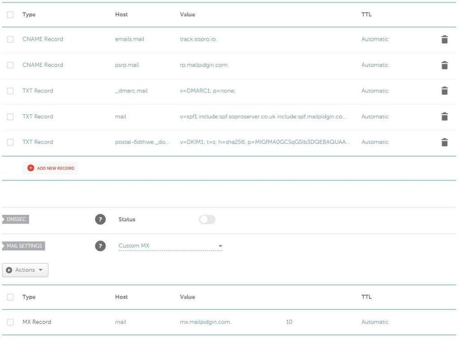
Task: Delete the emails.mail CNAME record
Action: pyautogui.click(x=444, y=39)
